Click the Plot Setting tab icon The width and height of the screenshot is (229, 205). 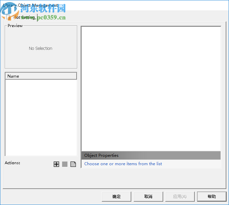click(8, 17)
